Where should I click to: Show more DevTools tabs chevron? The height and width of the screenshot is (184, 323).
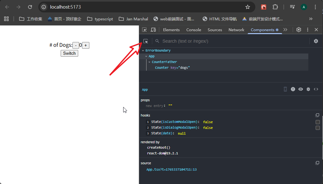point(285,30)
